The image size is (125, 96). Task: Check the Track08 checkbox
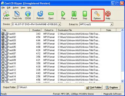click(x=3, y=57)
